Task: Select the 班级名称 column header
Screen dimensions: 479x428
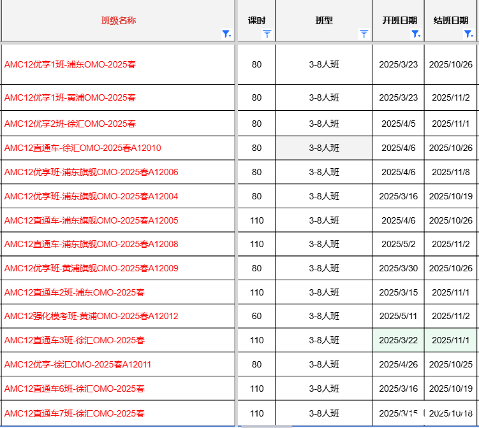Action: click(118, 20)
